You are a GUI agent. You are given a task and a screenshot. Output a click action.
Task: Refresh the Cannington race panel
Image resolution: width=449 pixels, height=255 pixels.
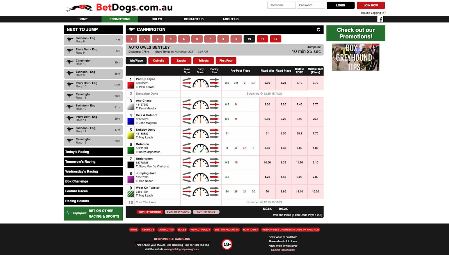click(318, 29)
